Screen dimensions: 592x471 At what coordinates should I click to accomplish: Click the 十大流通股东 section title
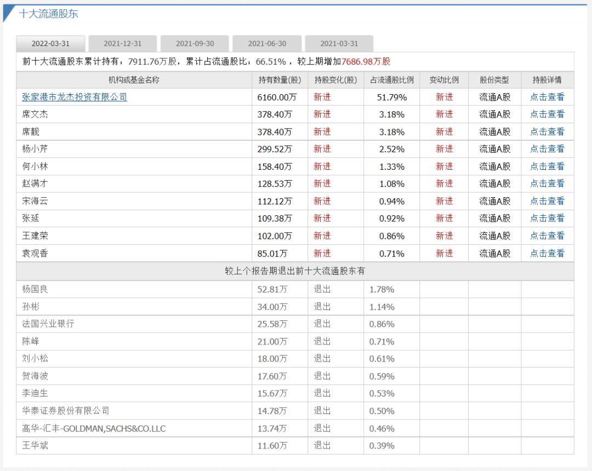coord(49,14)
